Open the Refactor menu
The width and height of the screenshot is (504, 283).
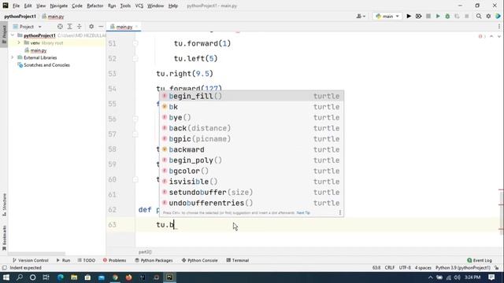(94, 6)
